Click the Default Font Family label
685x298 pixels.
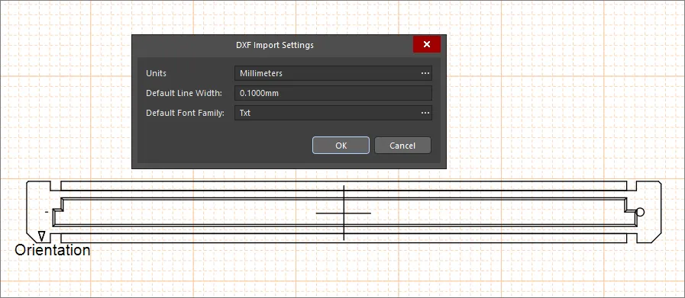click(185, 113)
